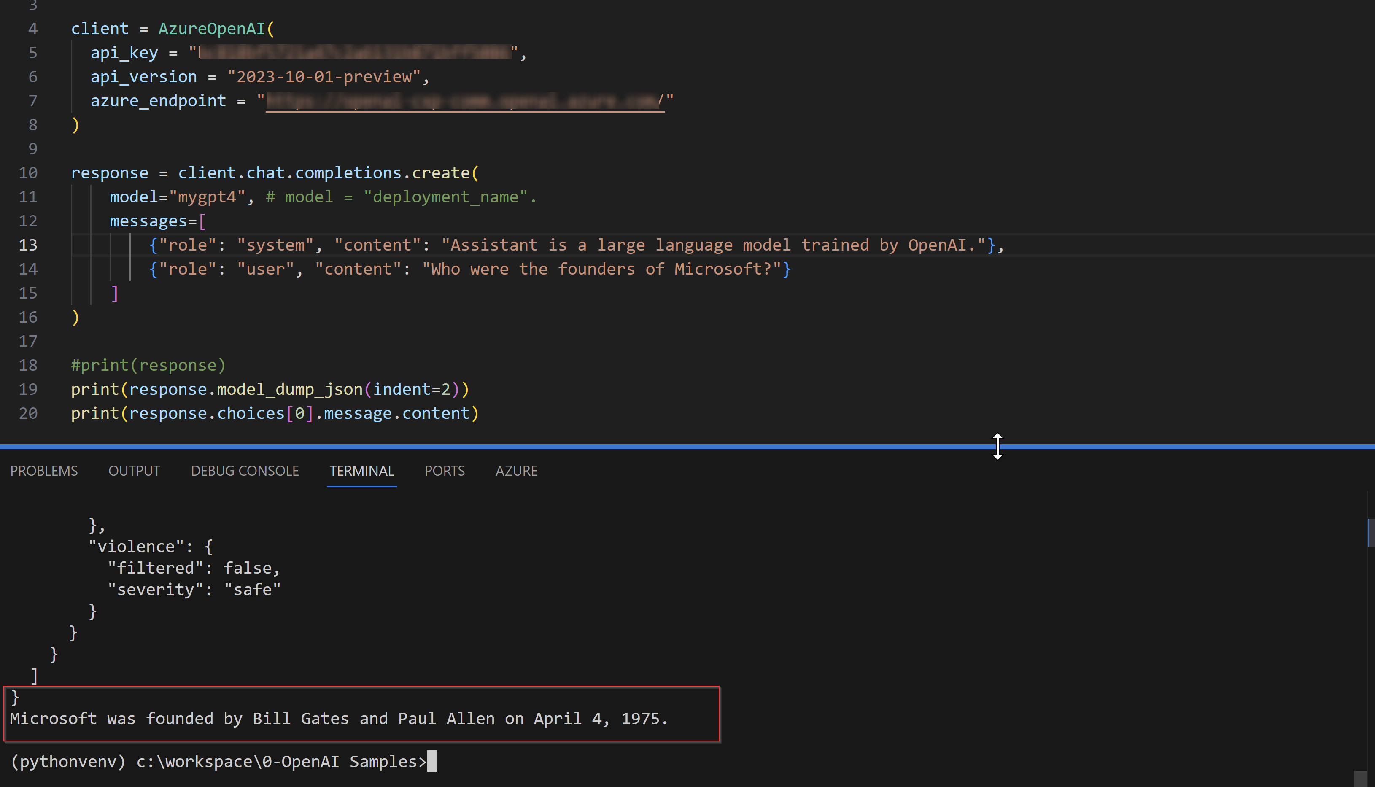Image resolution: width=1375 pixels, height=787 pixels.
Task: Click the closing ']' bracket on line 15
Action: [x=114, y=294]
